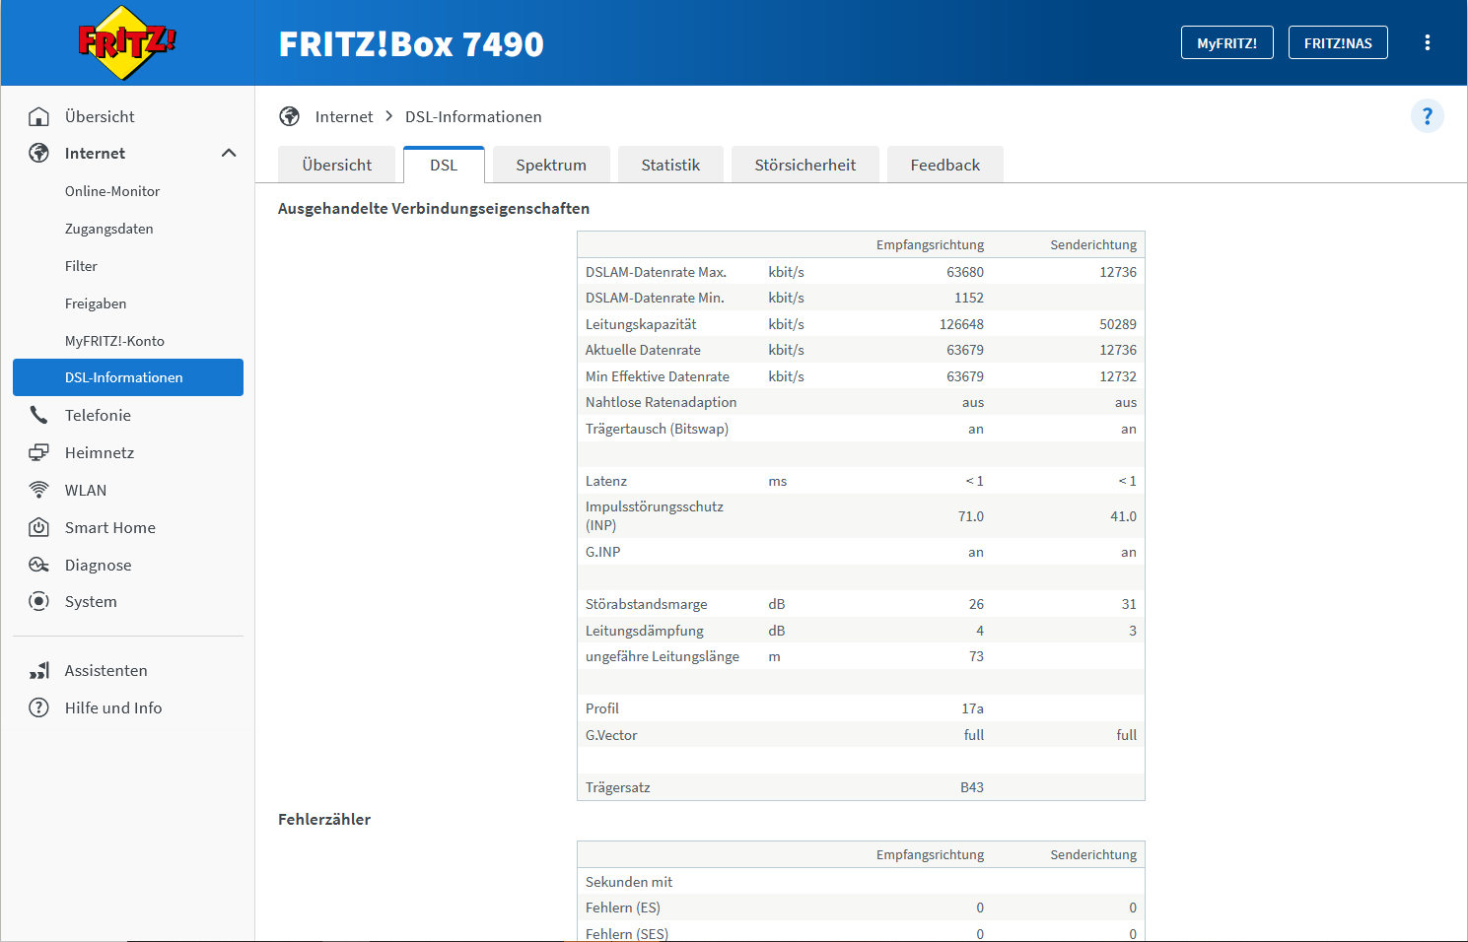Image resolution: width=1468 pixels, height=942 pixels.
Task: Click the Fehlerzähler heading
Action: coord(324,819)
